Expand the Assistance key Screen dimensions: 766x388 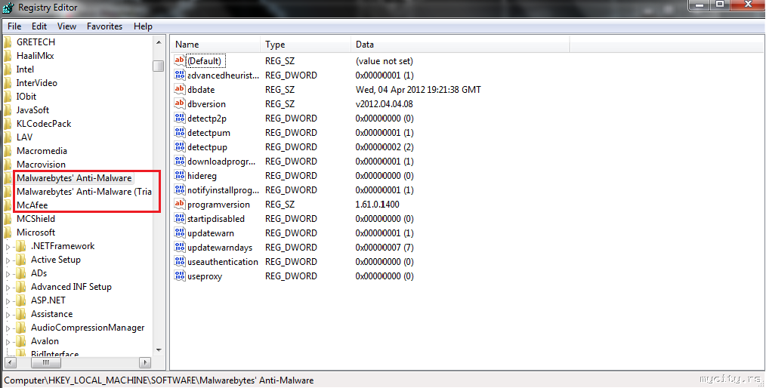click(8, 316)
